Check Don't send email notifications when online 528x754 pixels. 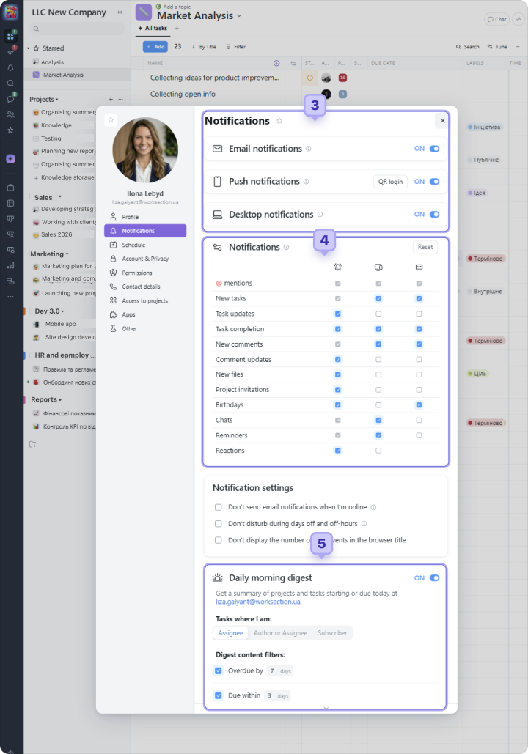[x=219, y=507]
